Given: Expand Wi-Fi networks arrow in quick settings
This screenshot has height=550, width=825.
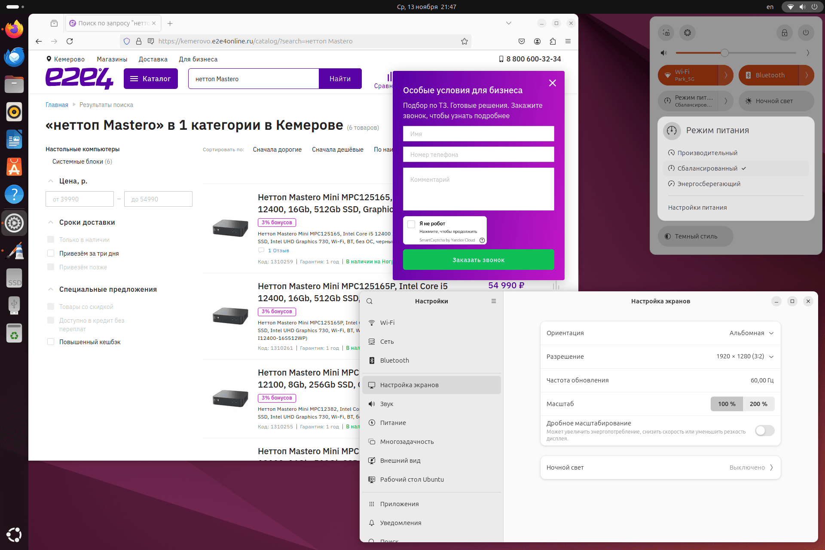Looking at the screenshot, I should click(726, 75).
